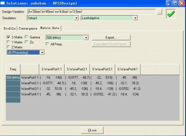Maximize the Solutions window
This screenshot has width=186, height=136.
coord(175,3)
